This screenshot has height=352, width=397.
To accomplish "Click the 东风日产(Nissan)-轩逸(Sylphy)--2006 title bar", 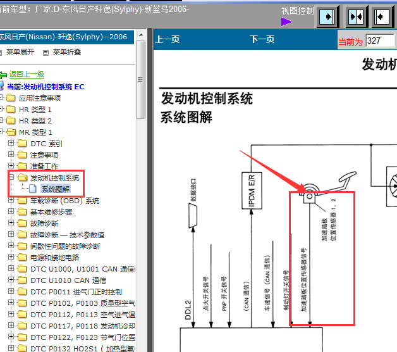I will (67, 37).
